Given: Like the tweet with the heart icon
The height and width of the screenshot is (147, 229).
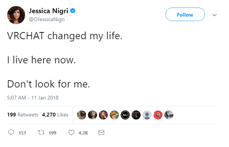Looking at the screenshot, I should click(71, 133).
